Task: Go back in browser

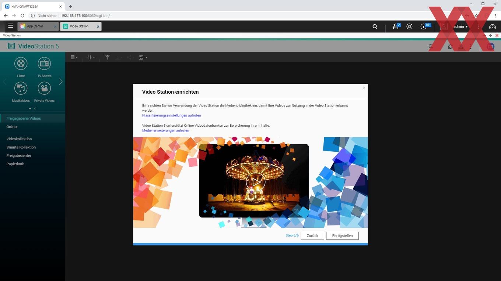Action: [6, 16]
